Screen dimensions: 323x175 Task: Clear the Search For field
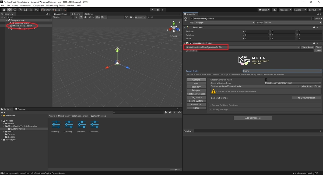(x=318, y=51)
